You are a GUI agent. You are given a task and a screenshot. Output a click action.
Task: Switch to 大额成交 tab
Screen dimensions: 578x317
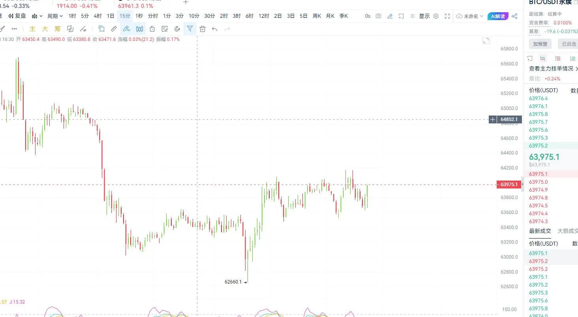click(568, 231)
